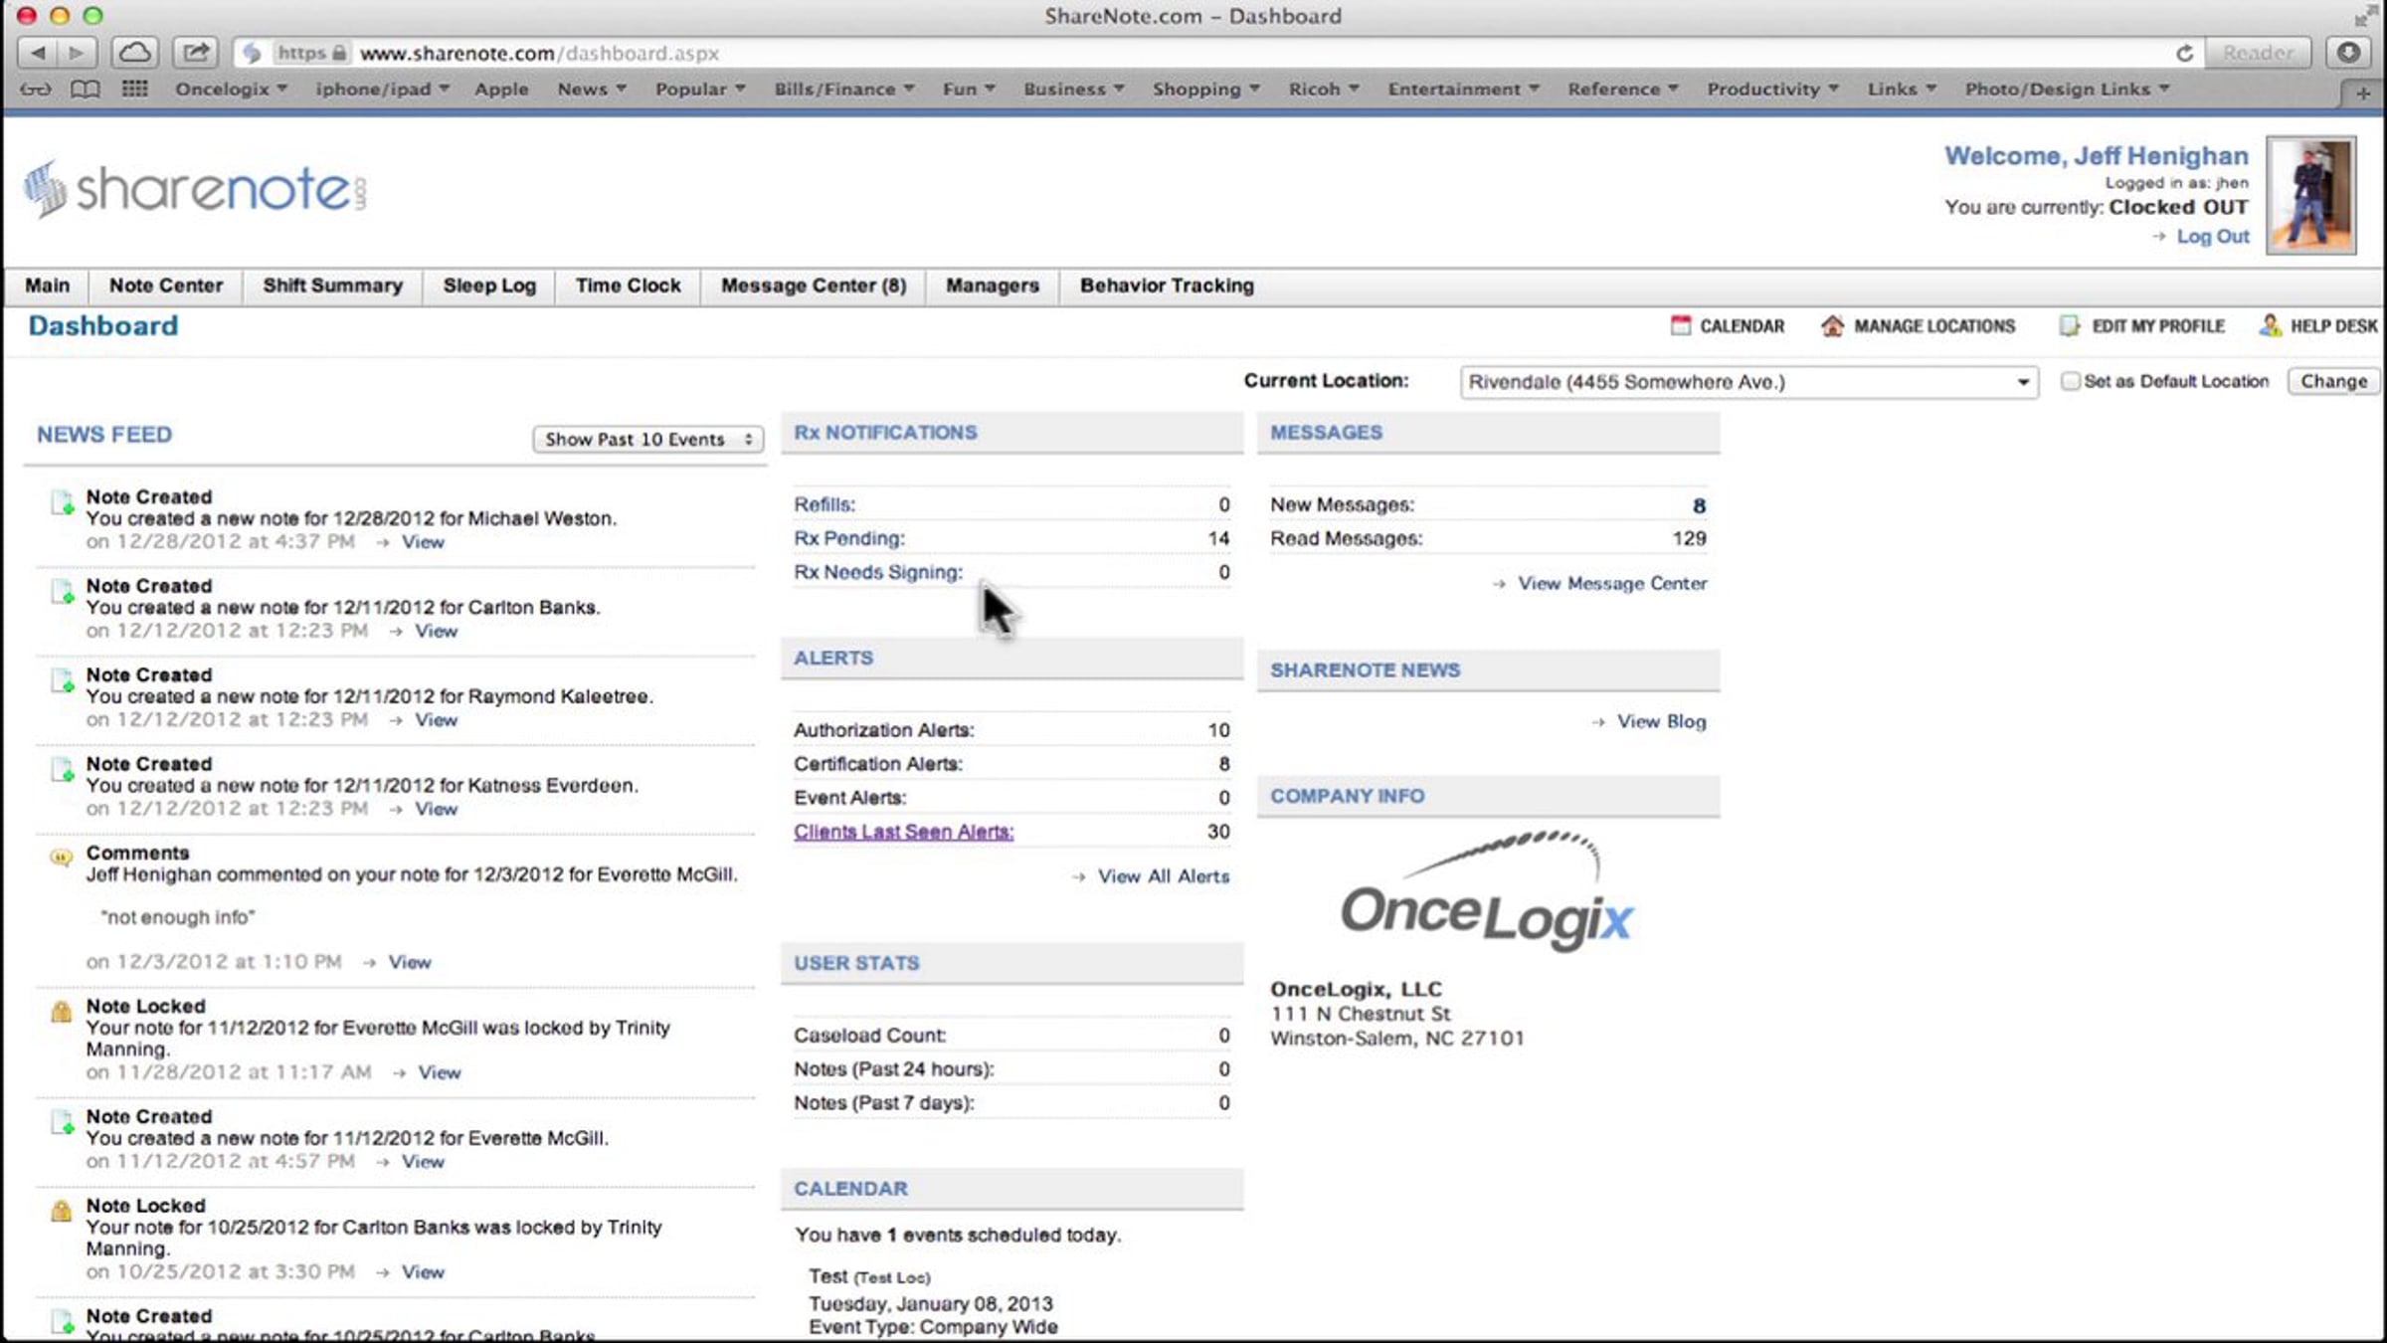Click the Calendar icon in toolbar
The image size is (2387, 1343).
pyautogui.click(x=1680, y=325)
